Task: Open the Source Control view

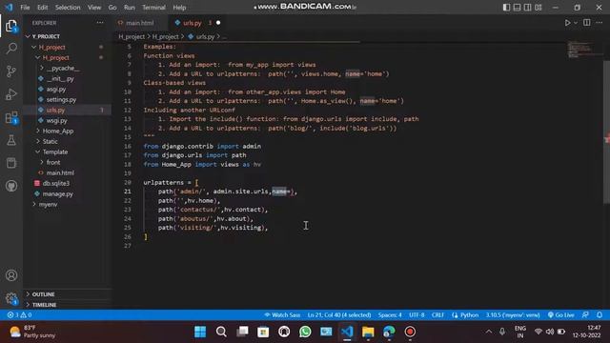Action: point(11,71)
